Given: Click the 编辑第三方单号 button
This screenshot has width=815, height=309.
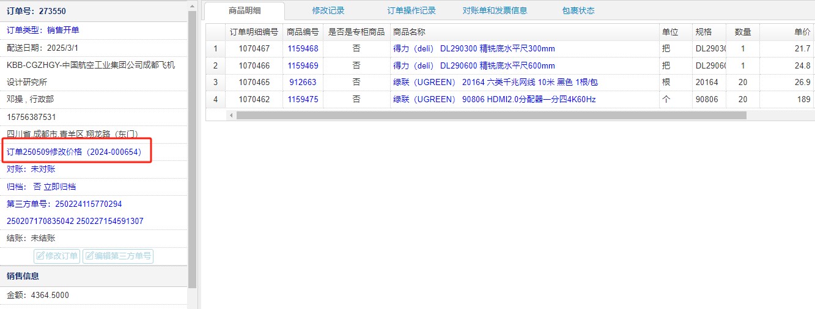Looking at the screenshot, I should pos(118,256).
